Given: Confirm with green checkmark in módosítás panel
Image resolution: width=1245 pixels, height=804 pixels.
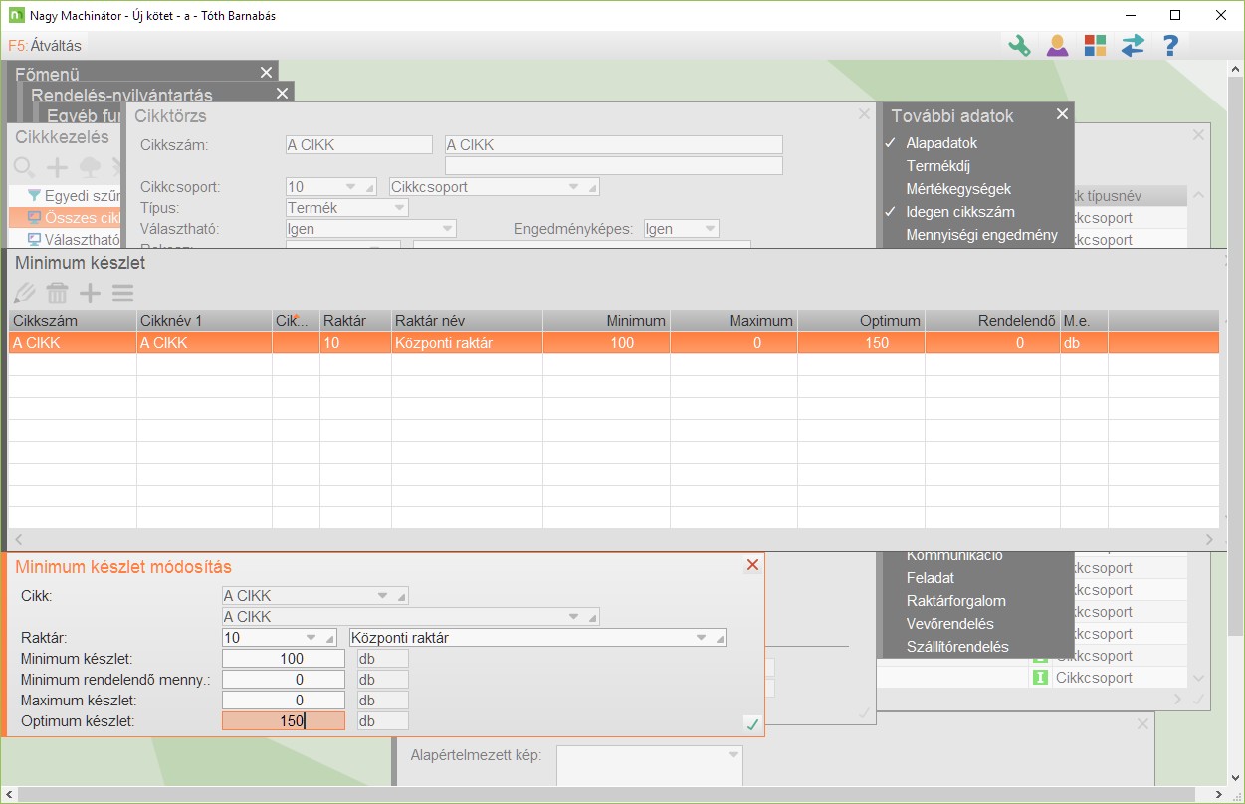Looking at the screenshot, I should pyautogui.click(x=752, y=724).
